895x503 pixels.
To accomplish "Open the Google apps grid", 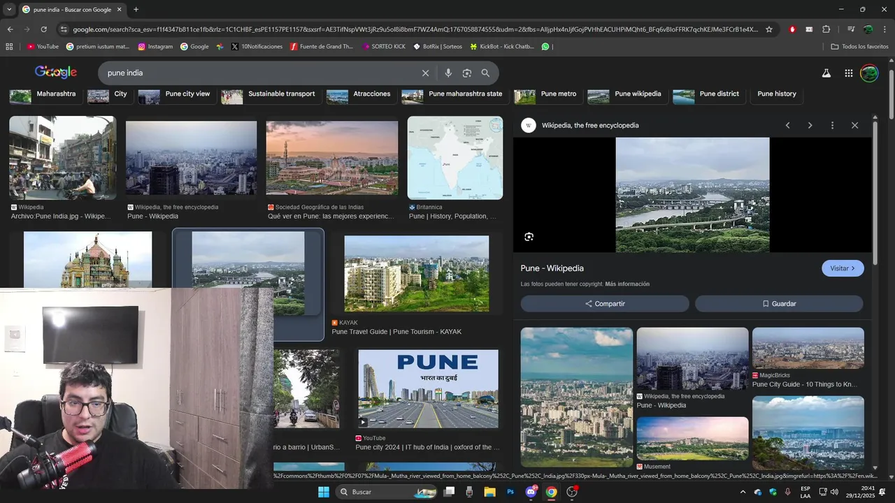I will tap(848, 73).
